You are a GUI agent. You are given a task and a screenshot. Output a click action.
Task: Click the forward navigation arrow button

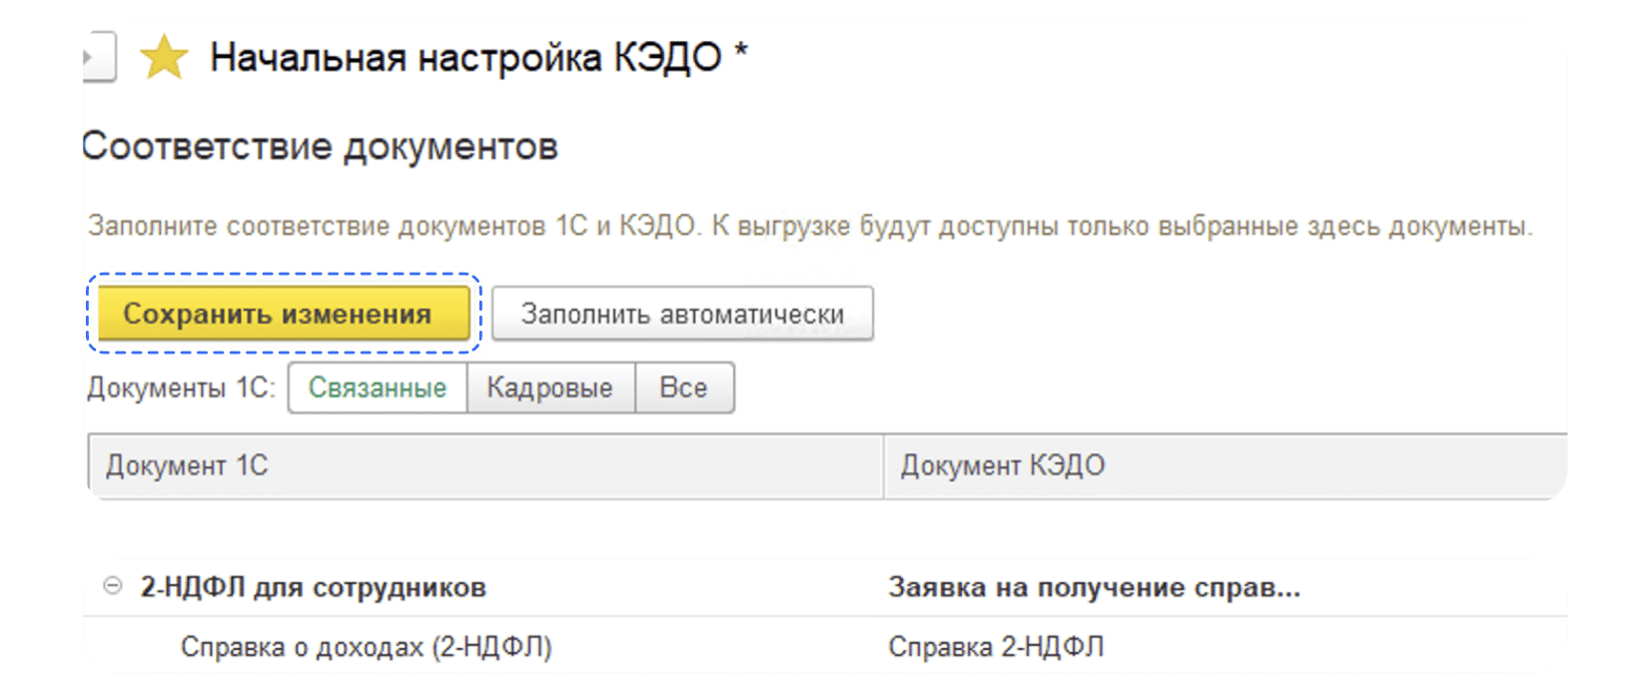coord(99,57)
